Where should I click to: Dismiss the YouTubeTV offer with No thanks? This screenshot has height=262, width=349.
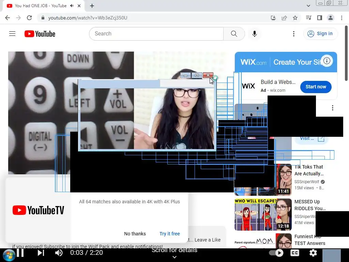pyautogui.click(x=135, y=234)
